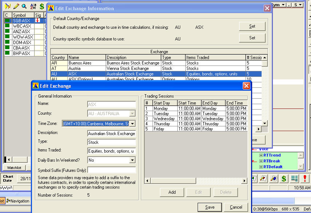Click the exchange list scroll up arrow
Image resolution: width=311 pixels, height=213 pixels.
(x=264, y=58)
